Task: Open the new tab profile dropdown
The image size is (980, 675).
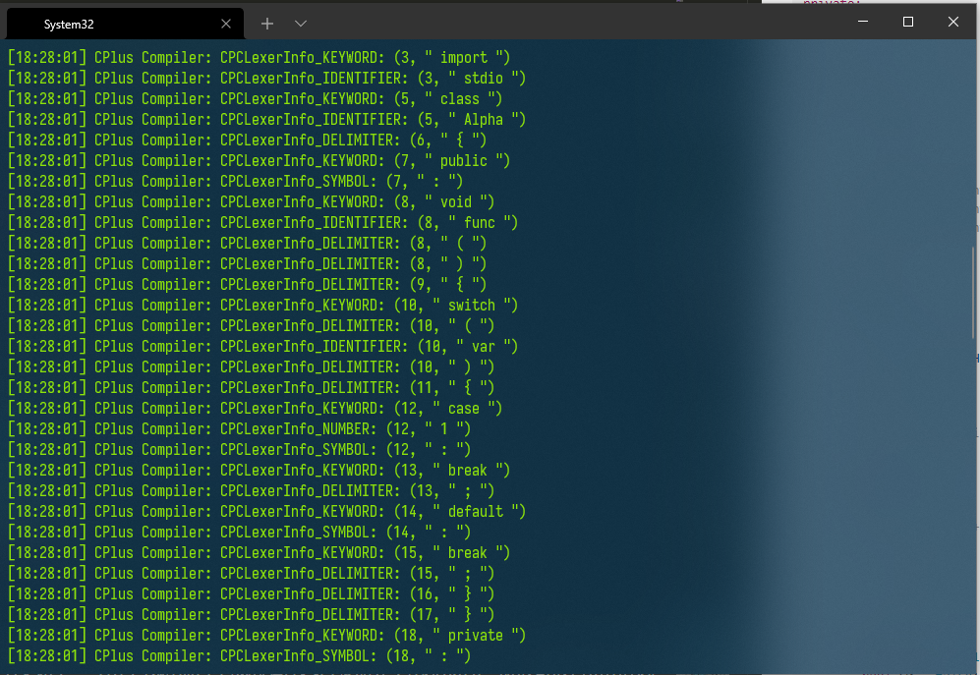Action: click(301, 24)
